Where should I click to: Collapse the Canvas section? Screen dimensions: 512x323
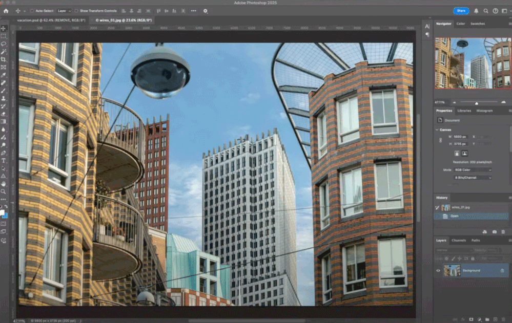437,130
